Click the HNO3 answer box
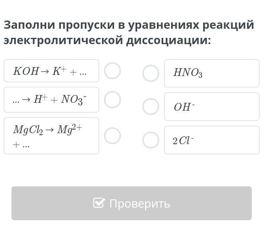 (212, 73)
